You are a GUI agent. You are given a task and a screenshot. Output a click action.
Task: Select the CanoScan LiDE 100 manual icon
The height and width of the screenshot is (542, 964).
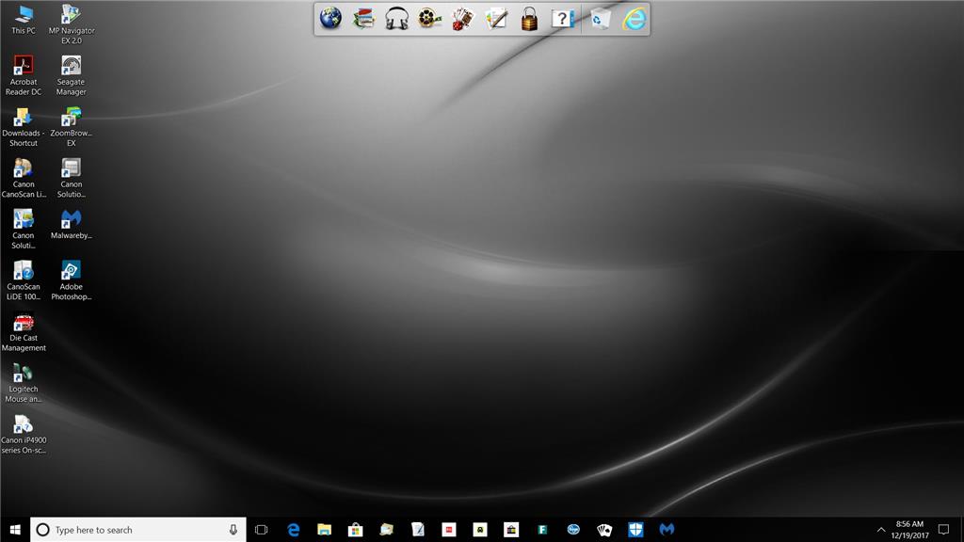[x=24, y=279]
